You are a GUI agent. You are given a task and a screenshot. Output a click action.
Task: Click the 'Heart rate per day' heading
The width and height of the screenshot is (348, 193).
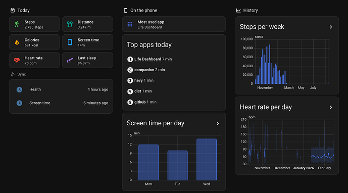coord(266,107)
